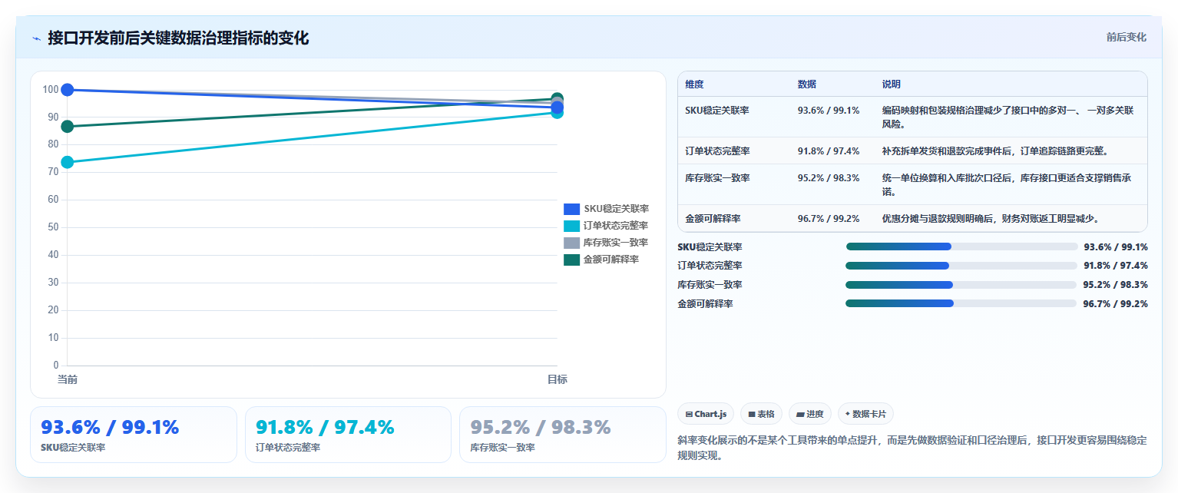Toggle 库存账实一致率 series in chart legend
Viewport: 1178px width, 493px height.
pyautogui.click(x=607, y=243)
